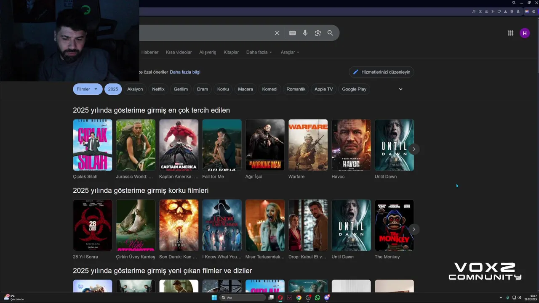This screenshot has height=303, width=539.
Task: Click the taskbar Ara search field
Action: [243, 298]
